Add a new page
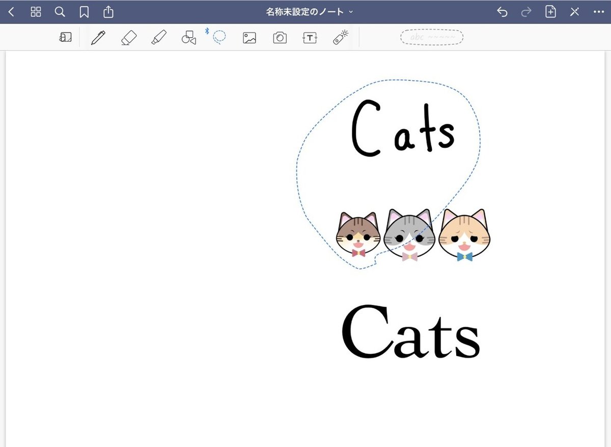The height and width of the screenshot is (447, 611). pyautogui.click(x=550, y=12)
